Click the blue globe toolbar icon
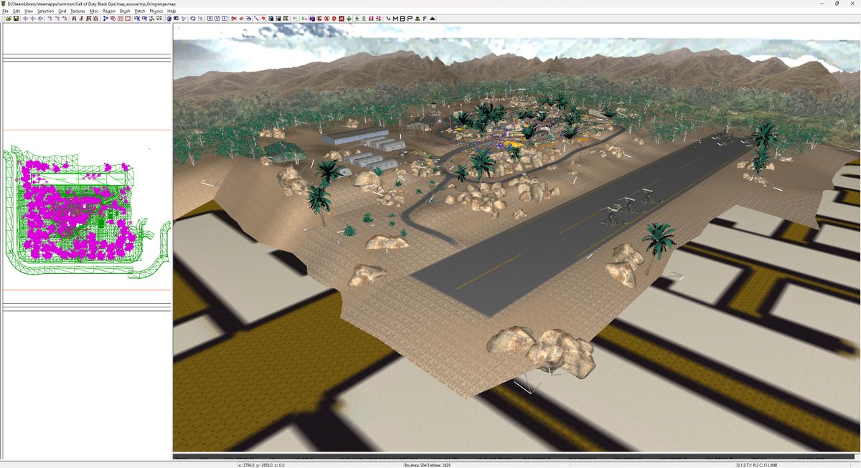The width and height of the screenshot is (861, 468). (x=169, y=19)
